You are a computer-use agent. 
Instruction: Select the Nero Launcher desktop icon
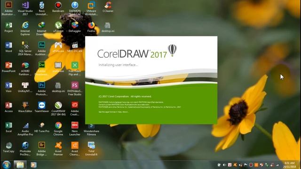(75, 129)
